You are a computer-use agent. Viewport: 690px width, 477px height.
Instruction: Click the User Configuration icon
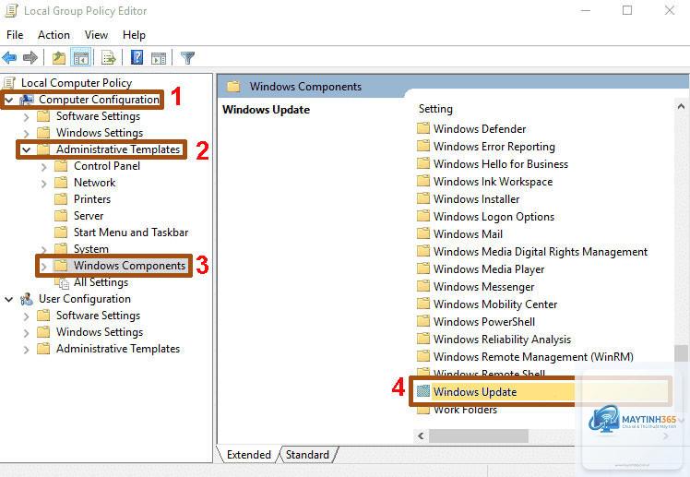point(27,299)
